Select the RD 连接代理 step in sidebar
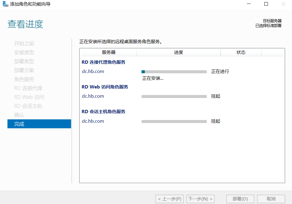 [28, 88]
